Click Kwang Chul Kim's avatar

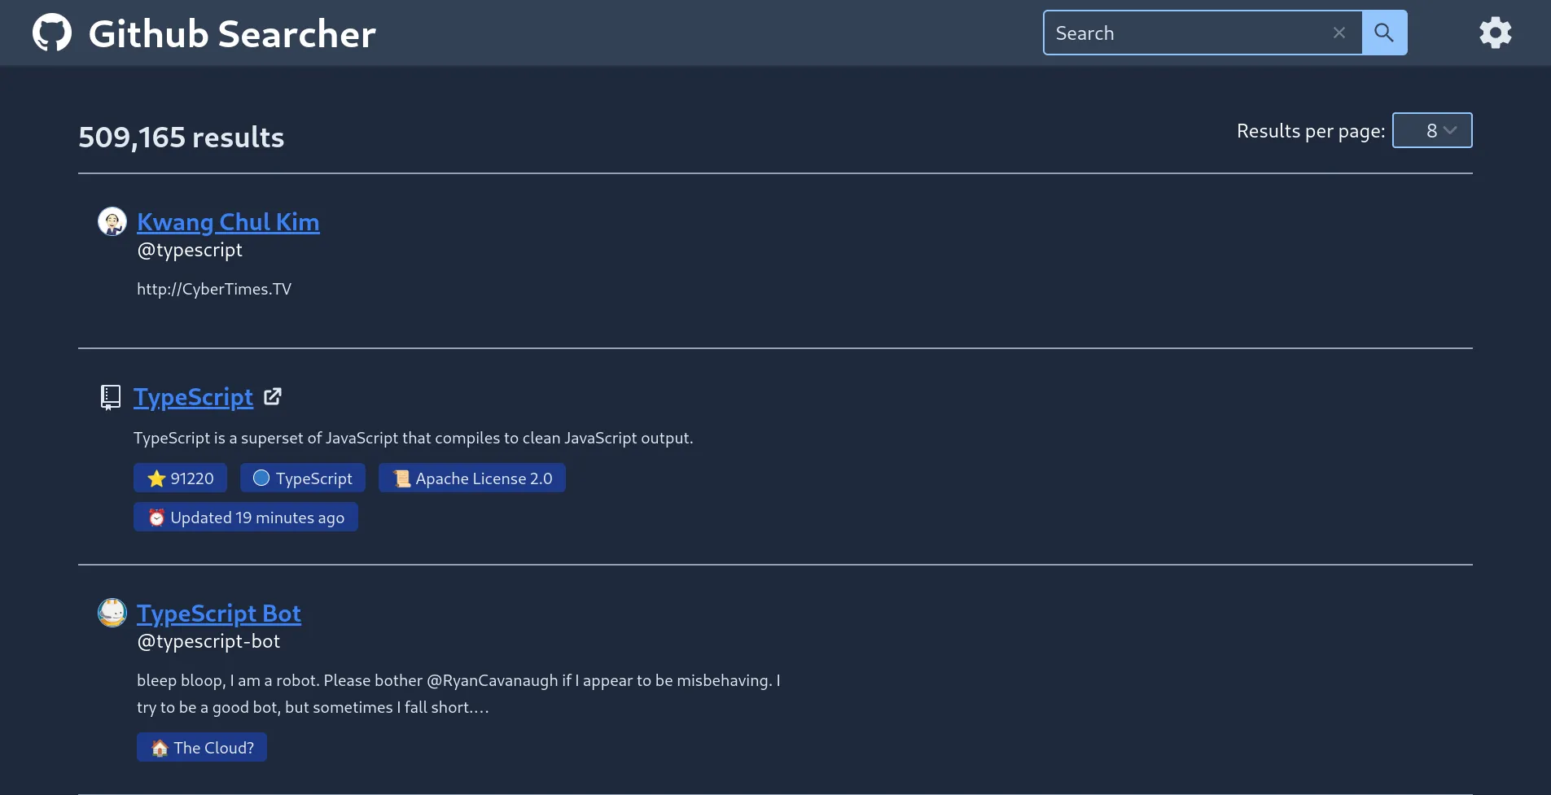click(112, 221)
